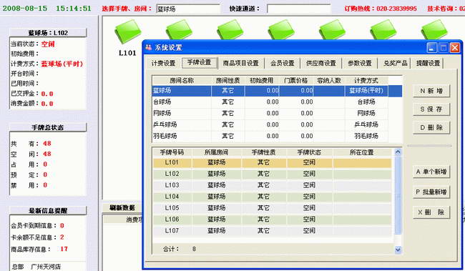This screenshot has height=271, width=465.
Task: Minimize the 系统设置 dialog
Action: [x=432, y=47]
